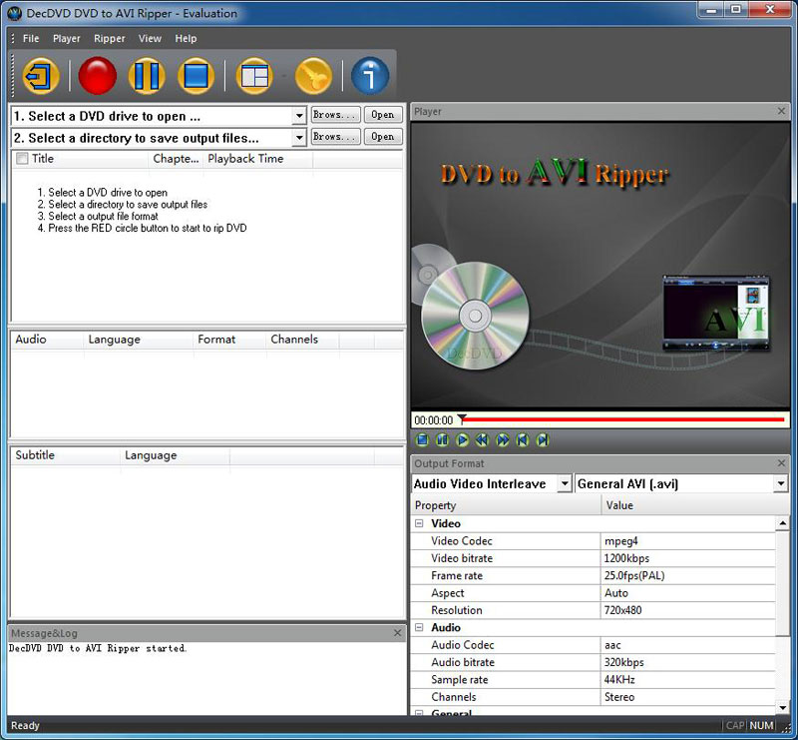Screen dimensions: 798x740
Task: Select the Video Codec mpeg4 value
Action: pos(688,540)
